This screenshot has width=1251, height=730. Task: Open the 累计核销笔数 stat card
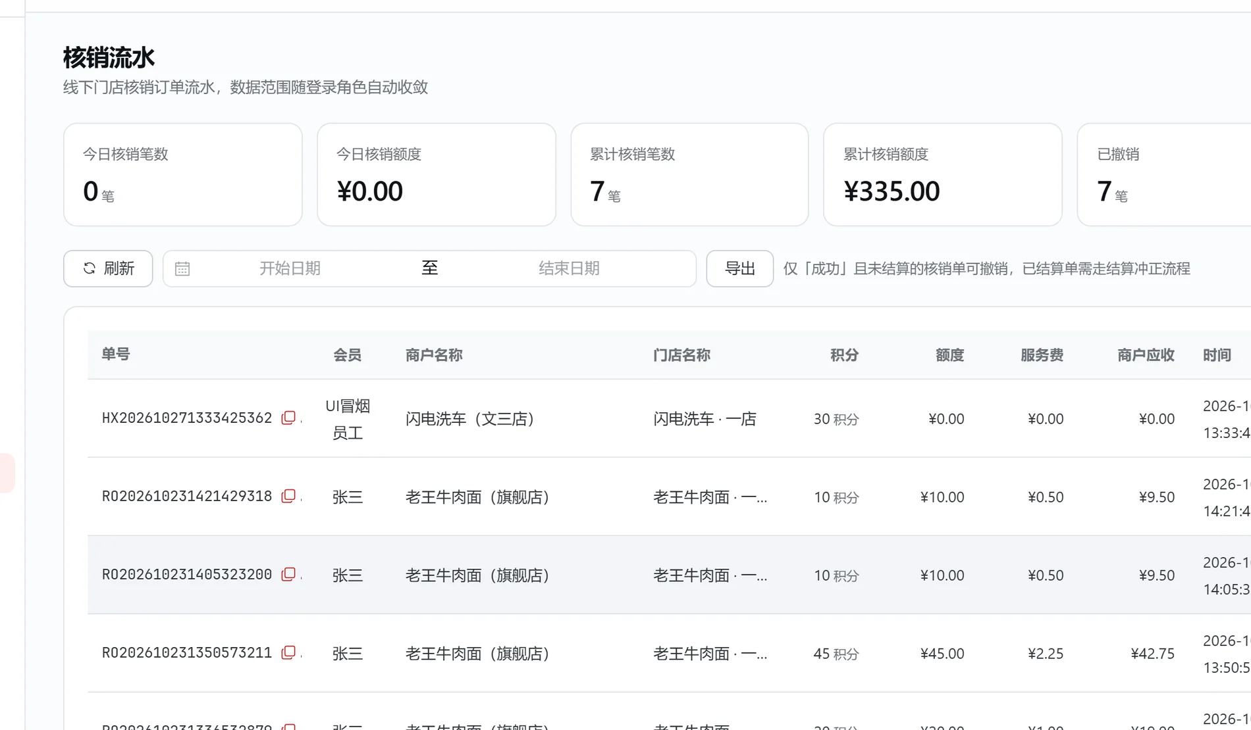(x=689, y=174)
